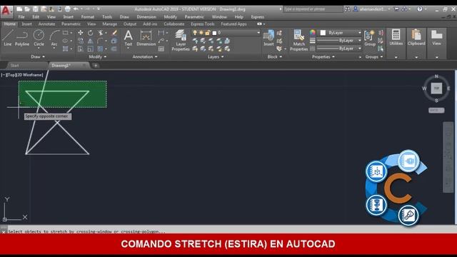Open the Clipboard panel
The height and width of the screenshot is (257, 457).
pos(416,37)
